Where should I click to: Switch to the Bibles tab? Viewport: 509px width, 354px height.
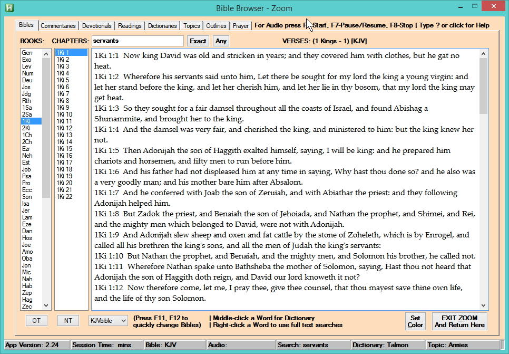(26, 25)
